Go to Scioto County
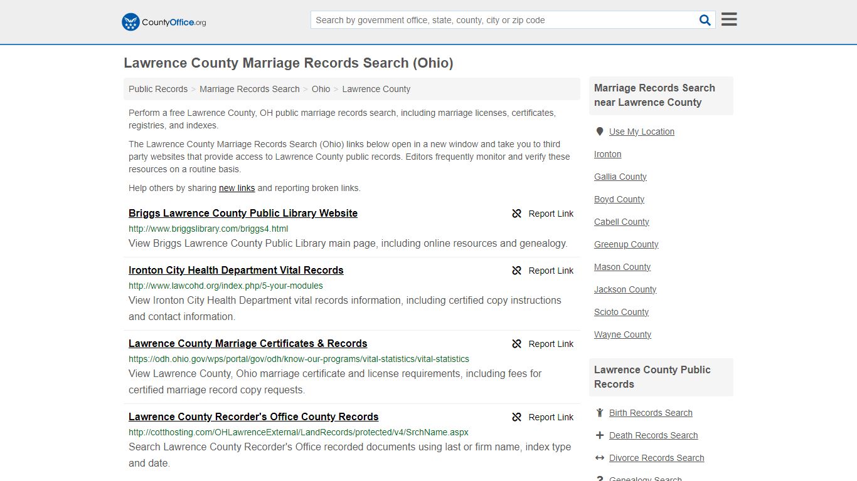Screen dimensions: 857x481 click(x=621, y=312)
